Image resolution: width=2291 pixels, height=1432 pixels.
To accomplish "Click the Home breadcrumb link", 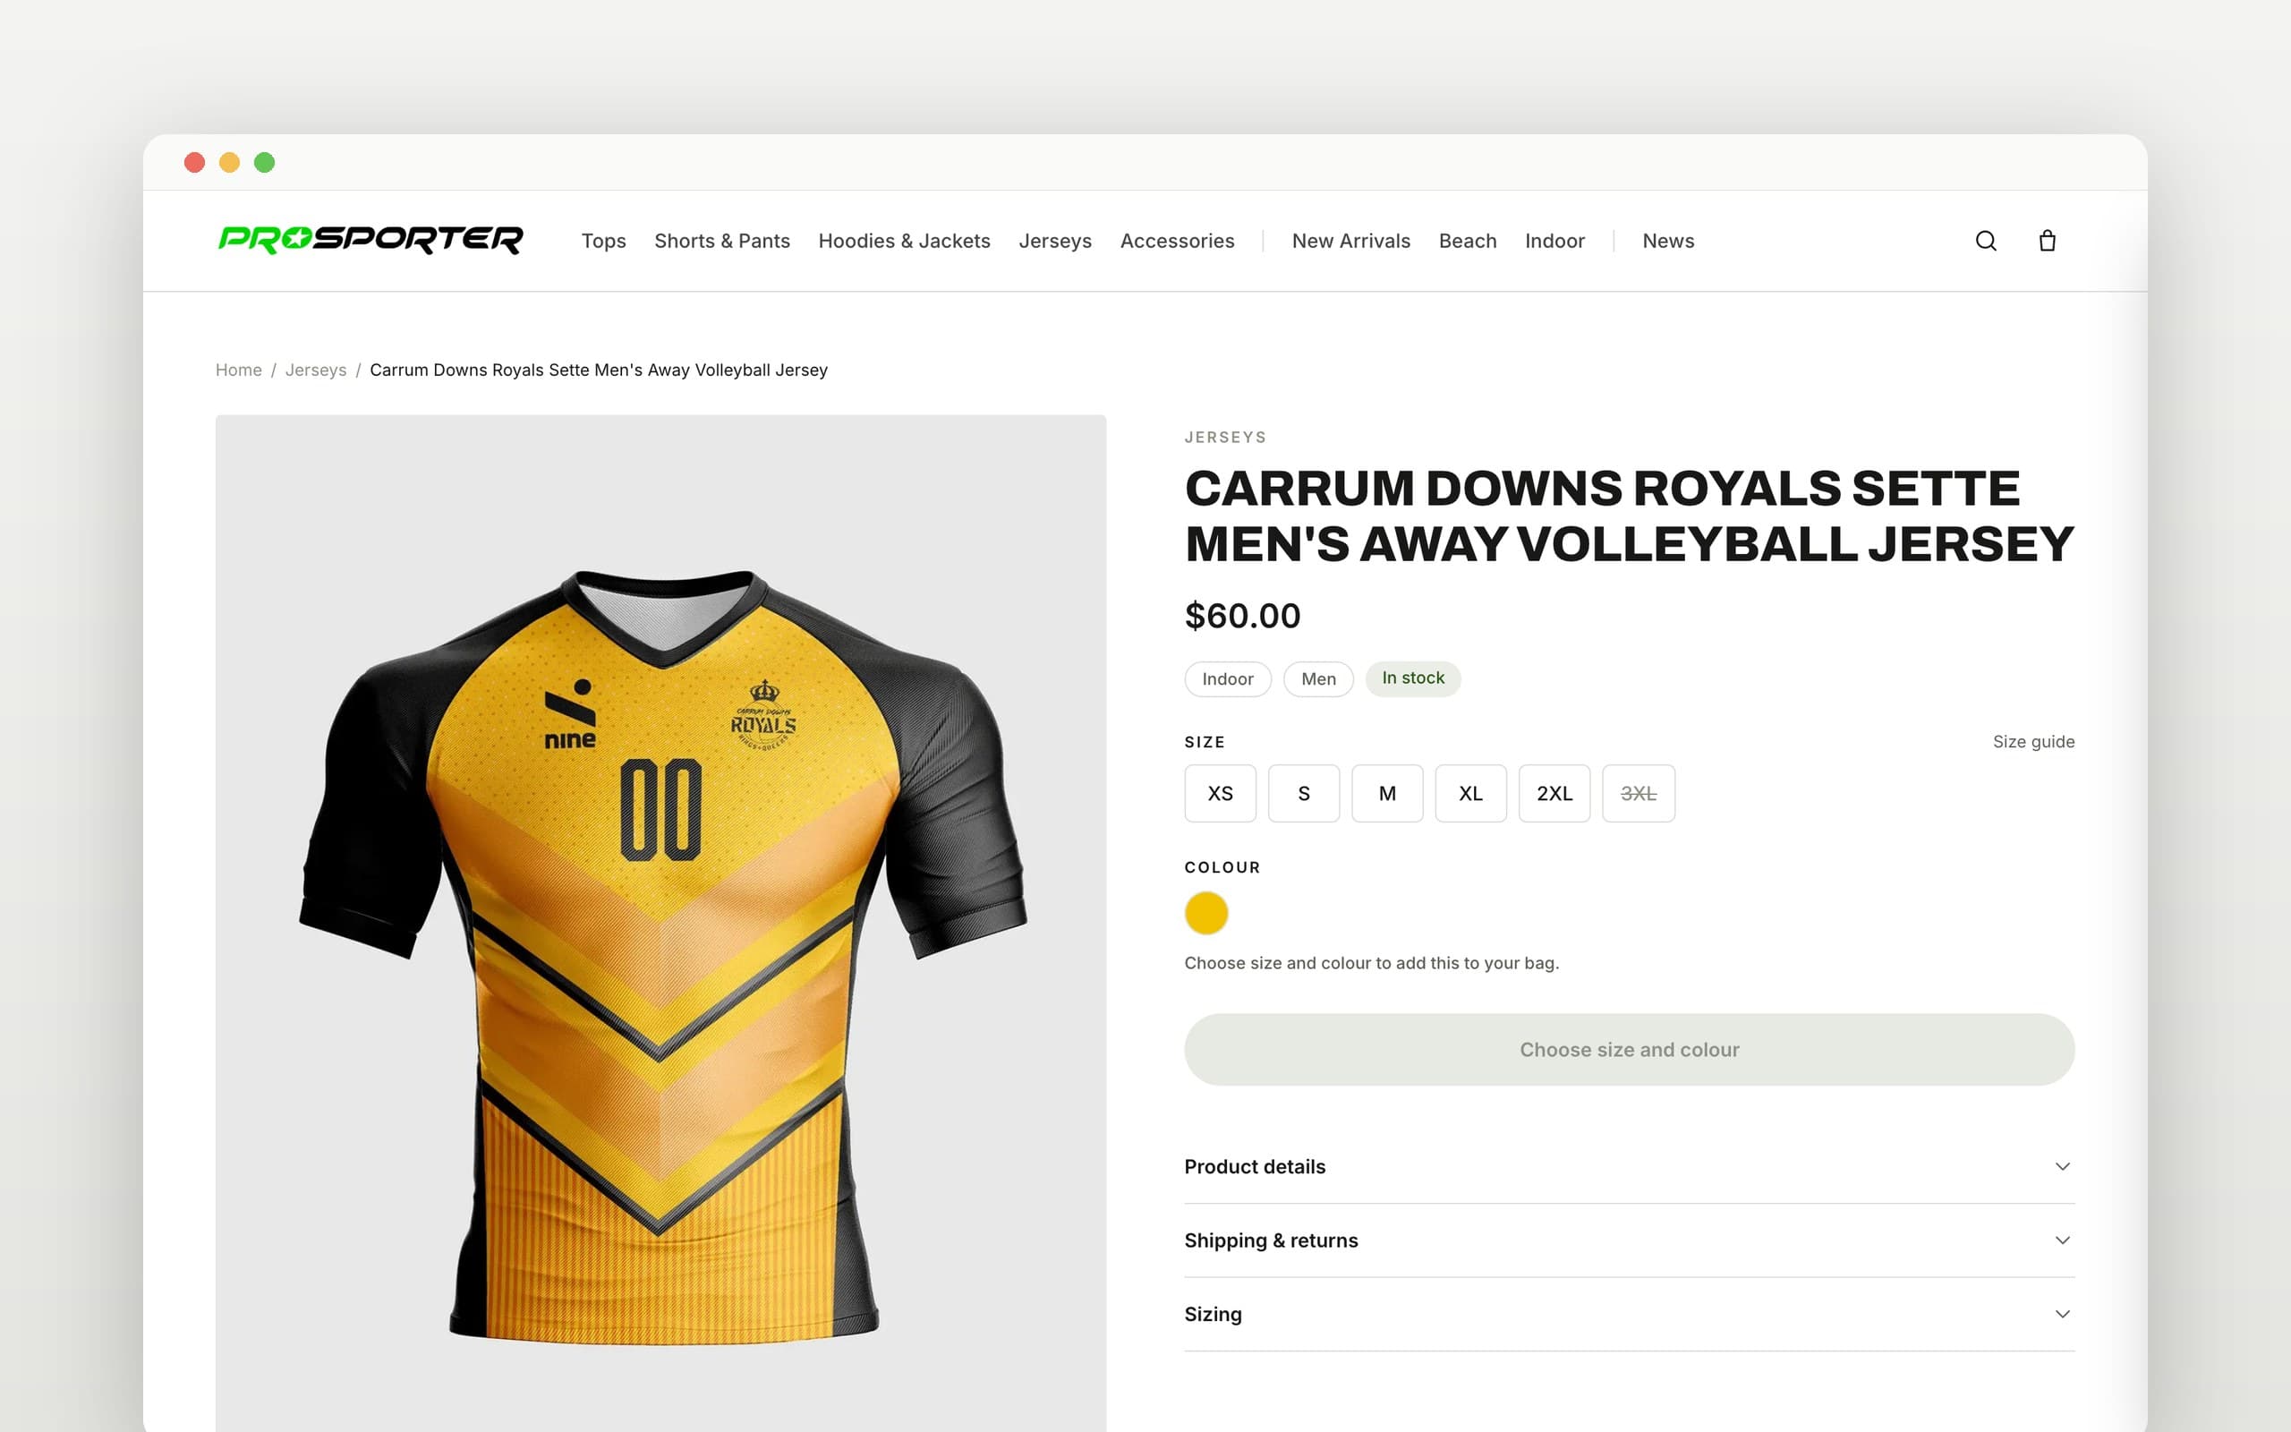I will [x=239, y=371].
